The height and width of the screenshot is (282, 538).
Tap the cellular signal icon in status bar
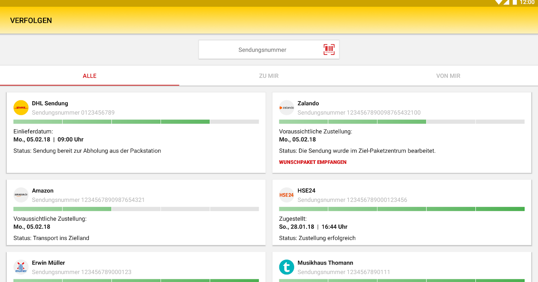506,2
